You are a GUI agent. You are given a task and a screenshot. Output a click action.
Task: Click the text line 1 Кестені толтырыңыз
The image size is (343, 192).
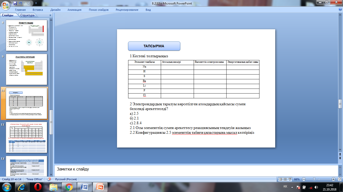[x=149, y=56]
